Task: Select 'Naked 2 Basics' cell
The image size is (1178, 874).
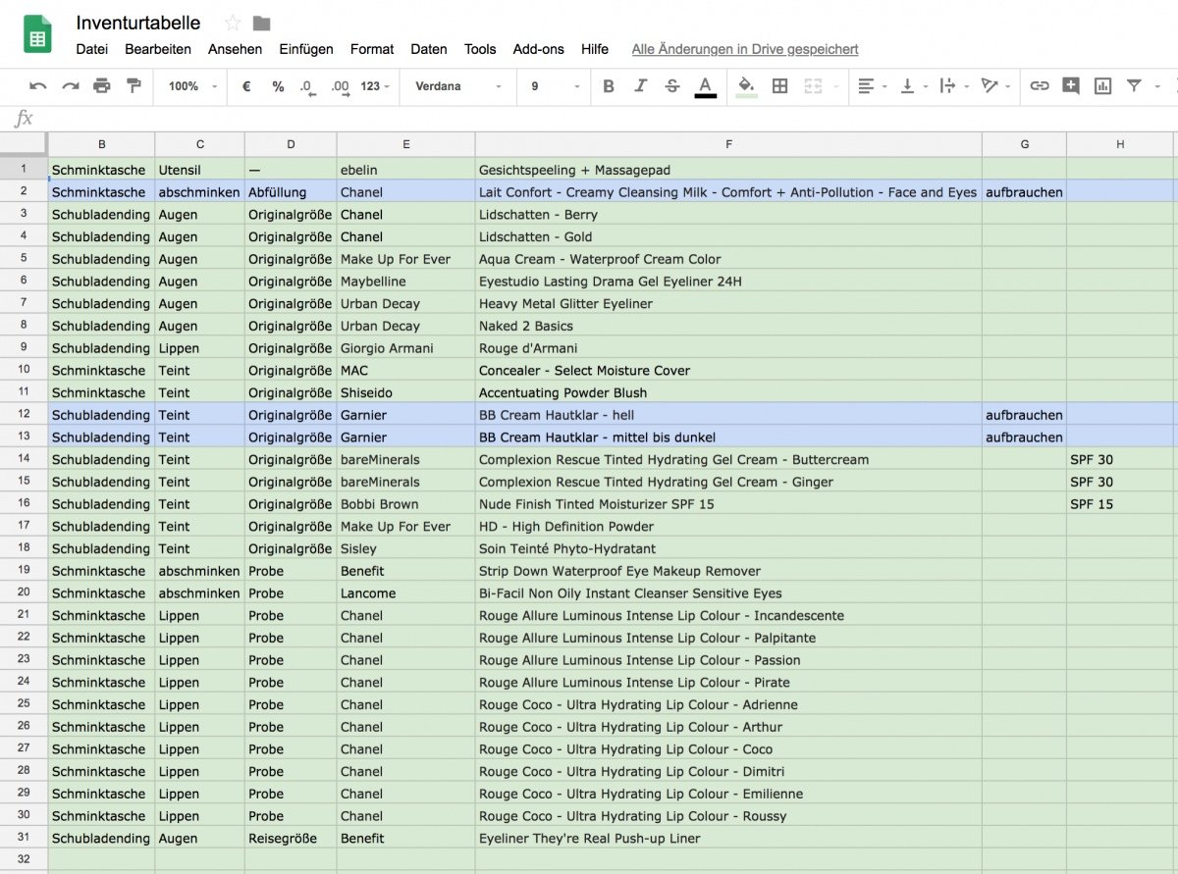Action: click(728, 326)
